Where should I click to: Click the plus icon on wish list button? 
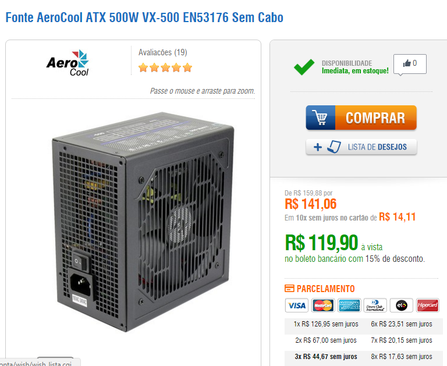pos(318,147)
